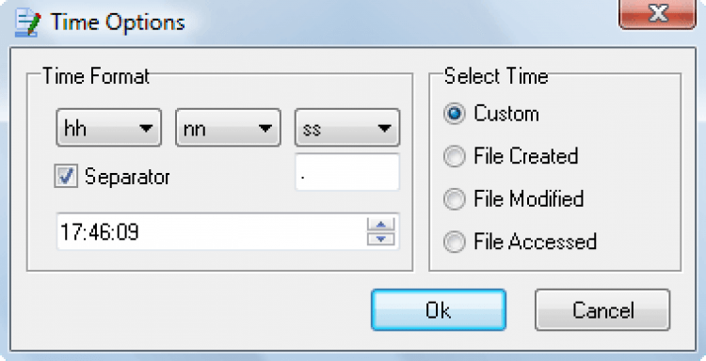Viewport: 706px width, 361px height.
Task: Select the hours 17 in time field
Action: (x=69, y=232)
